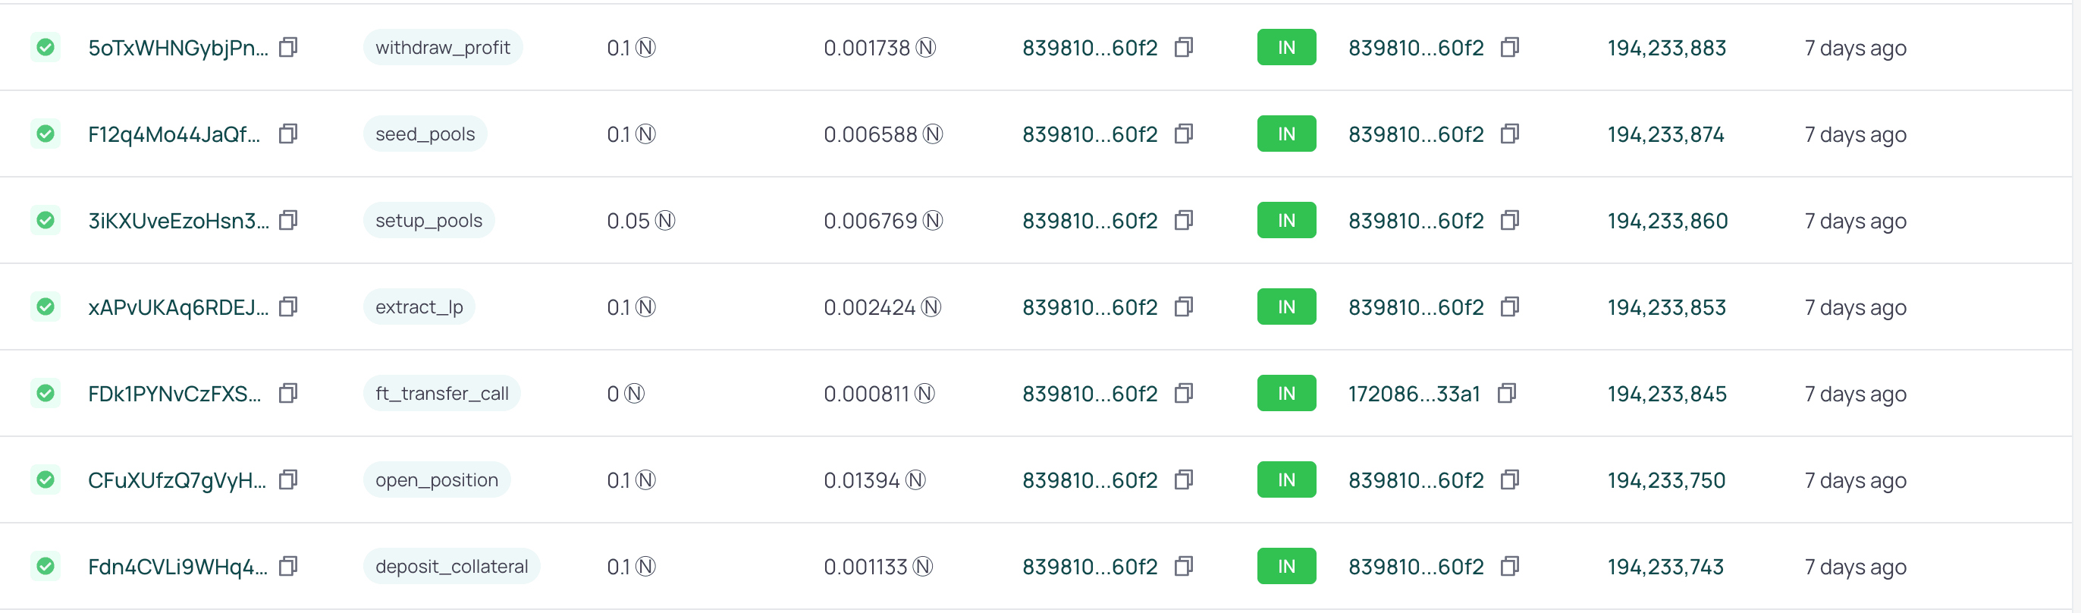Click the green success indicator on the seed_pools row
The image size is (2081, 613).
[46, 134]
